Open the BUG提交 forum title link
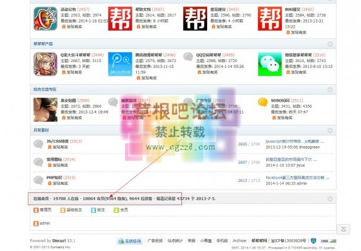The width and height of the screenshot is (361, 251). click(293, 9)
